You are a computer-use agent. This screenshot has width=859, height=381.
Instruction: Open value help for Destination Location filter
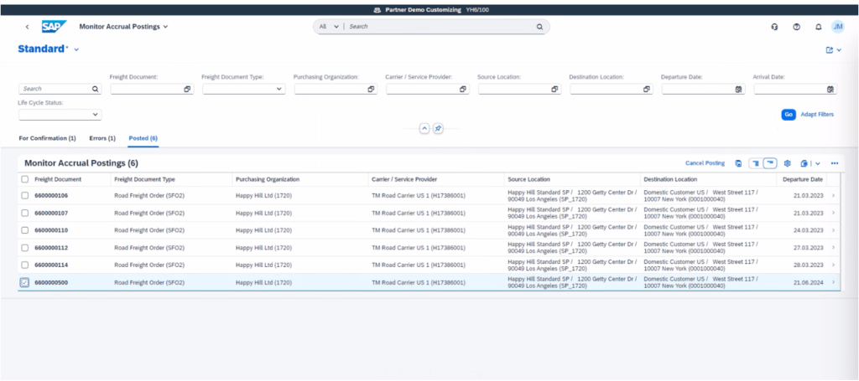click(647, 89)
